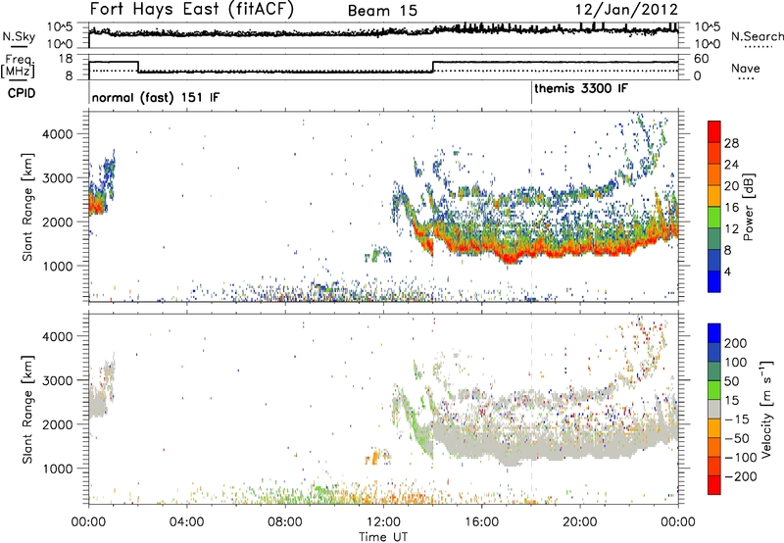This screenshot has width=784, height=543.
Task: Click the 'themis 3300 IF' text
Action: (581, 88)
